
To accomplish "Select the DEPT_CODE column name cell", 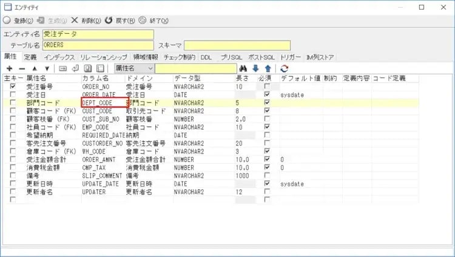I will point(103,103).
